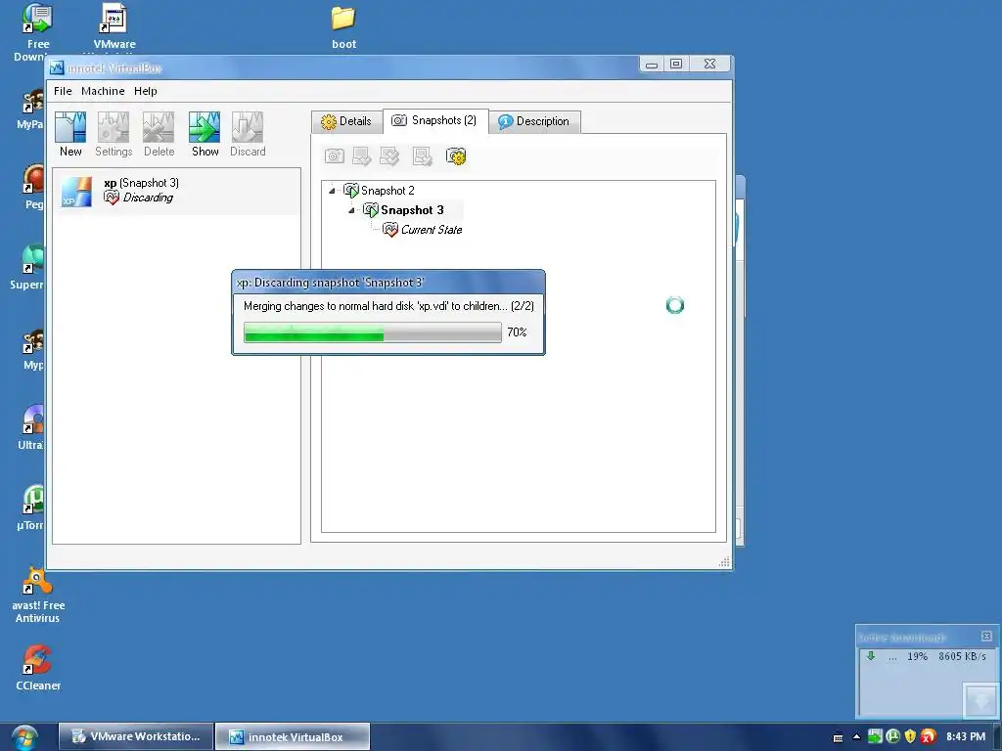Select the xp virtual machine entry

176,191
